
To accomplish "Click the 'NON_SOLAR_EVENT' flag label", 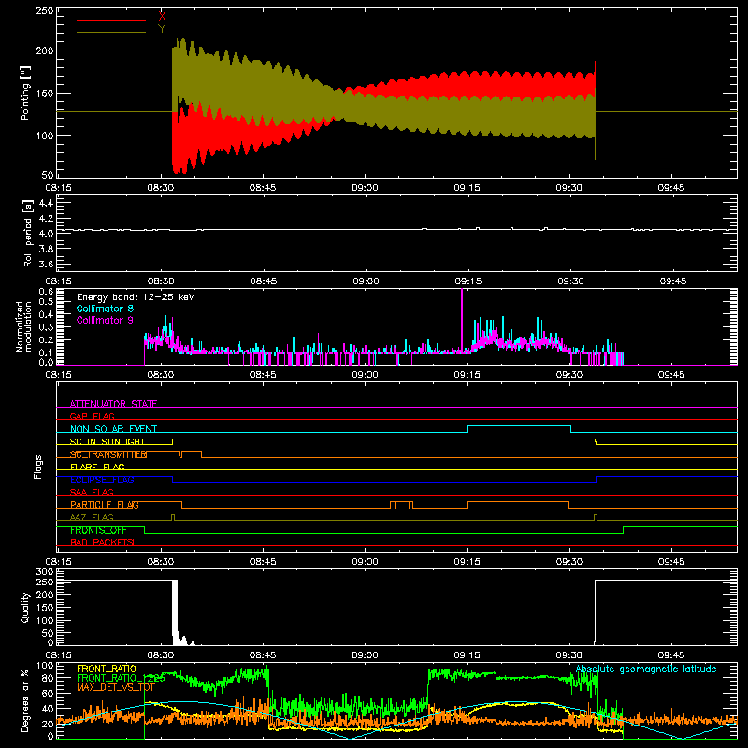I will point(113,429).
